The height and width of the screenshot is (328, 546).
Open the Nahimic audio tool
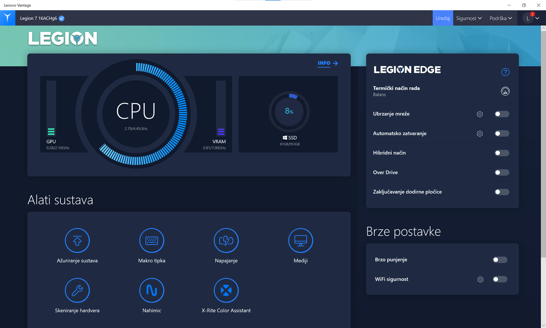152,290
